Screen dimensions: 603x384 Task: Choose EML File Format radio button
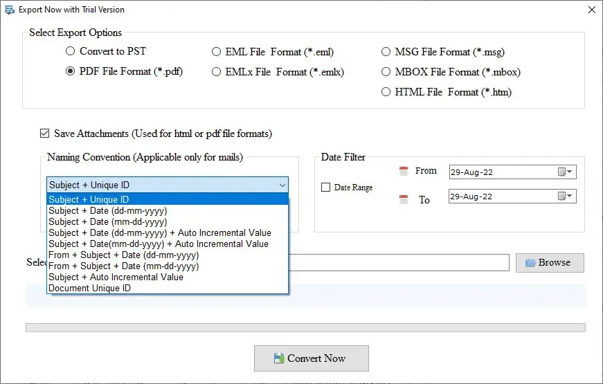(216, 51)
